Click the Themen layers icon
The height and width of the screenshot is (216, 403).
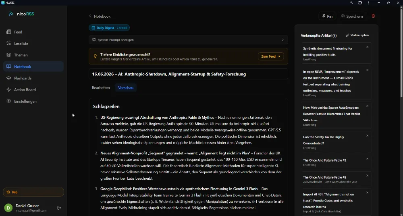pyautogui.click(x=9, y=55)
